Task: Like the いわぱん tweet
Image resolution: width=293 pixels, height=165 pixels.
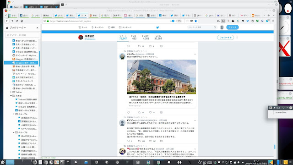Action: click(150, 112)
